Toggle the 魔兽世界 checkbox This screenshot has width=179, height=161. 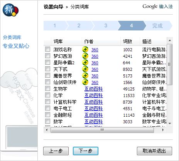[47, 75]
